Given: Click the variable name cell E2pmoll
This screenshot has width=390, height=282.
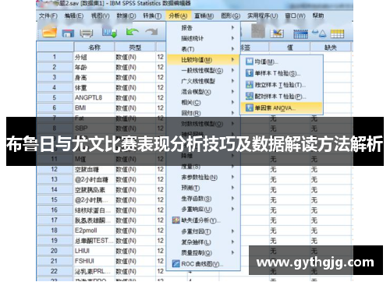Looking at the screenshot, I should [x=94, y=231].
